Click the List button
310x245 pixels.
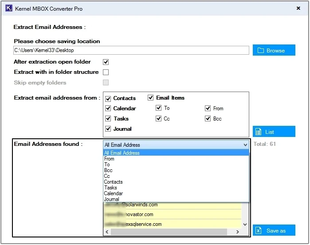coord(274,132)
